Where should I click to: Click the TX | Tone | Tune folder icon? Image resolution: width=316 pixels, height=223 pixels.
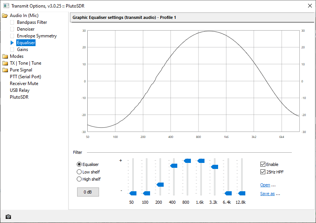pos(5,63)
